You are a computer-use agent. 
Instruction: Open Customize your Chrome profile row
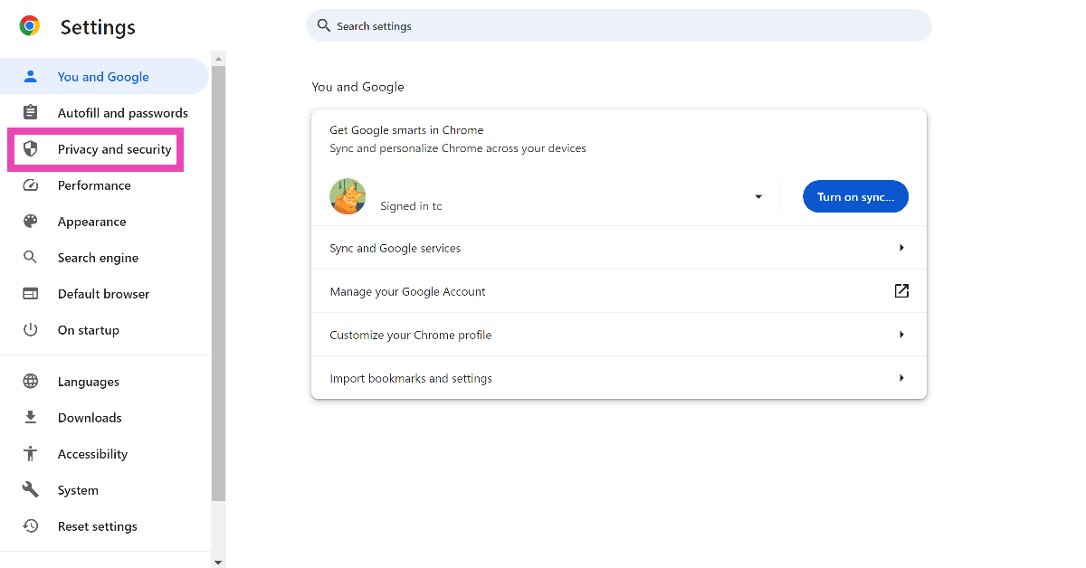(619, 335)
